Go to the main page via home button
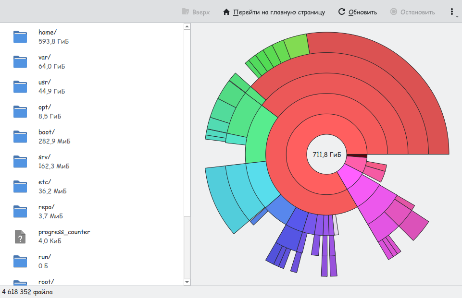The width and height of the screenshot is (462, 298). point(274,12)
